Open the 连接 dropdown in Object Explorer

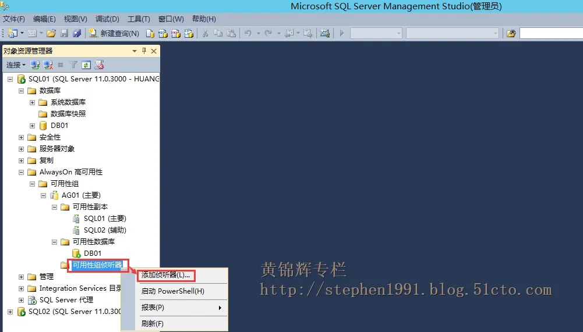(16, 65)
